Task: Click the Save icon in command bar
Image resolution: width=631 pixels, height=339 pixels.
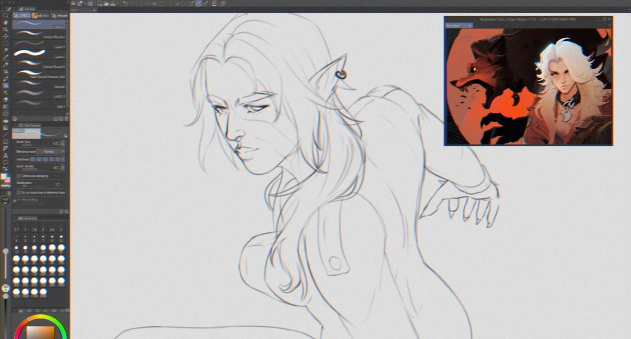Action: pos(113,3)
